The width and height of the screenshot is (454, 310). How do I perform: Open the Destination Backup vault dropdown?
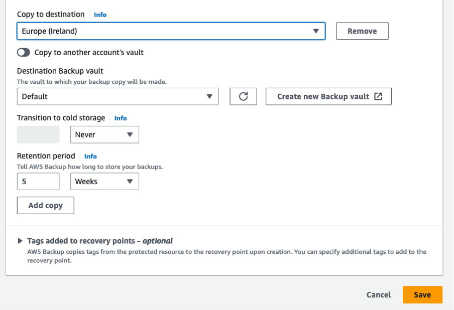tap(118, 97)
